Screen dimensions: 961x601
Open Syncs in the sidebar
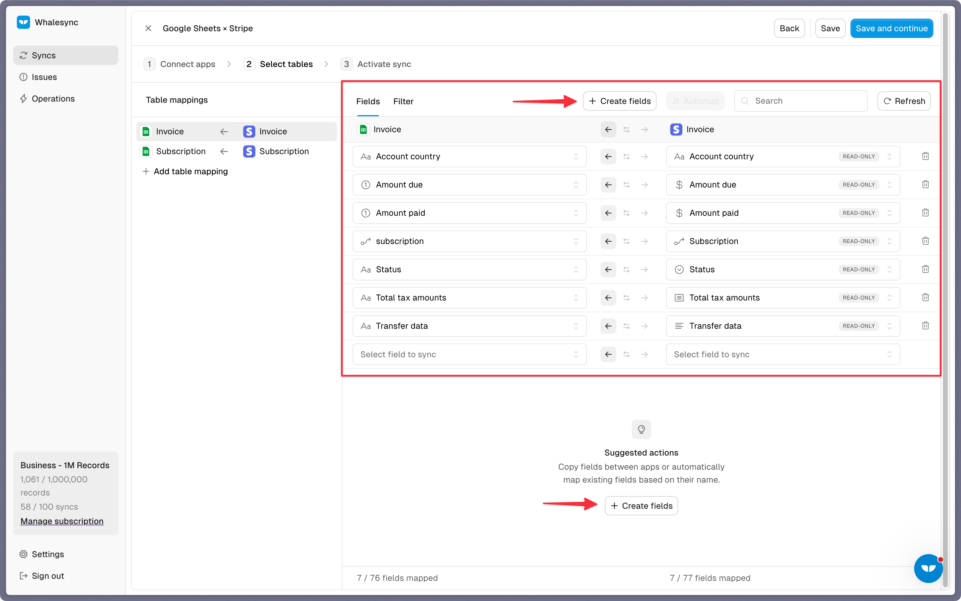coord(65,55)
